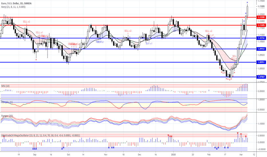Click the 2020 date label on time axis

[174, 155]
